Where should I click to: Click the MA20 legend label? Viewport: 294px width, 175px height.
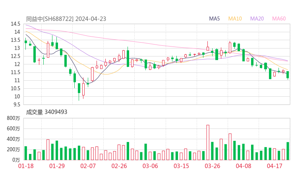click(257, 19)
